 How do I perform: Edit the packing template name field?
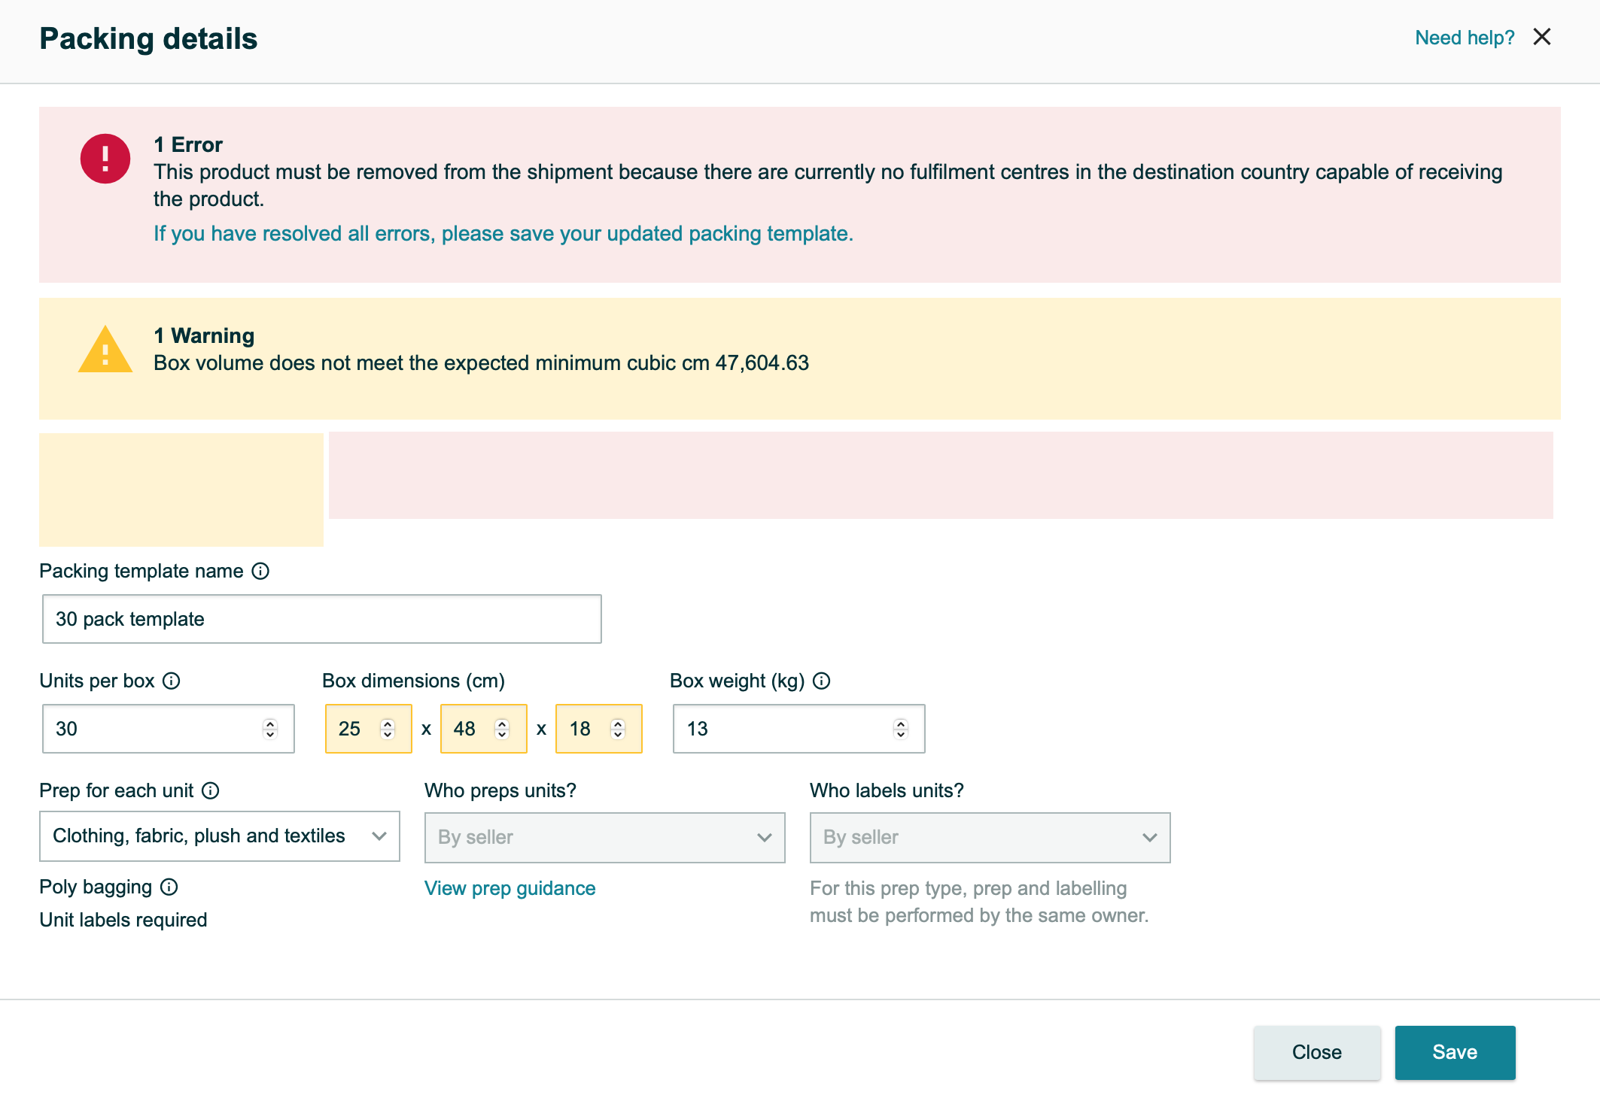click(322, 619)
